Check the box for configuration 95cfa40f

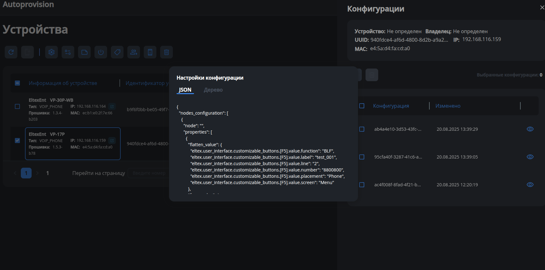point(362,157)
